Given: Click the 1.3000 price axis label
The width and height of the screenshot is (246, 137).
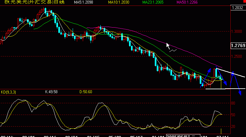Looking at the screenshot, I should 237,31.
